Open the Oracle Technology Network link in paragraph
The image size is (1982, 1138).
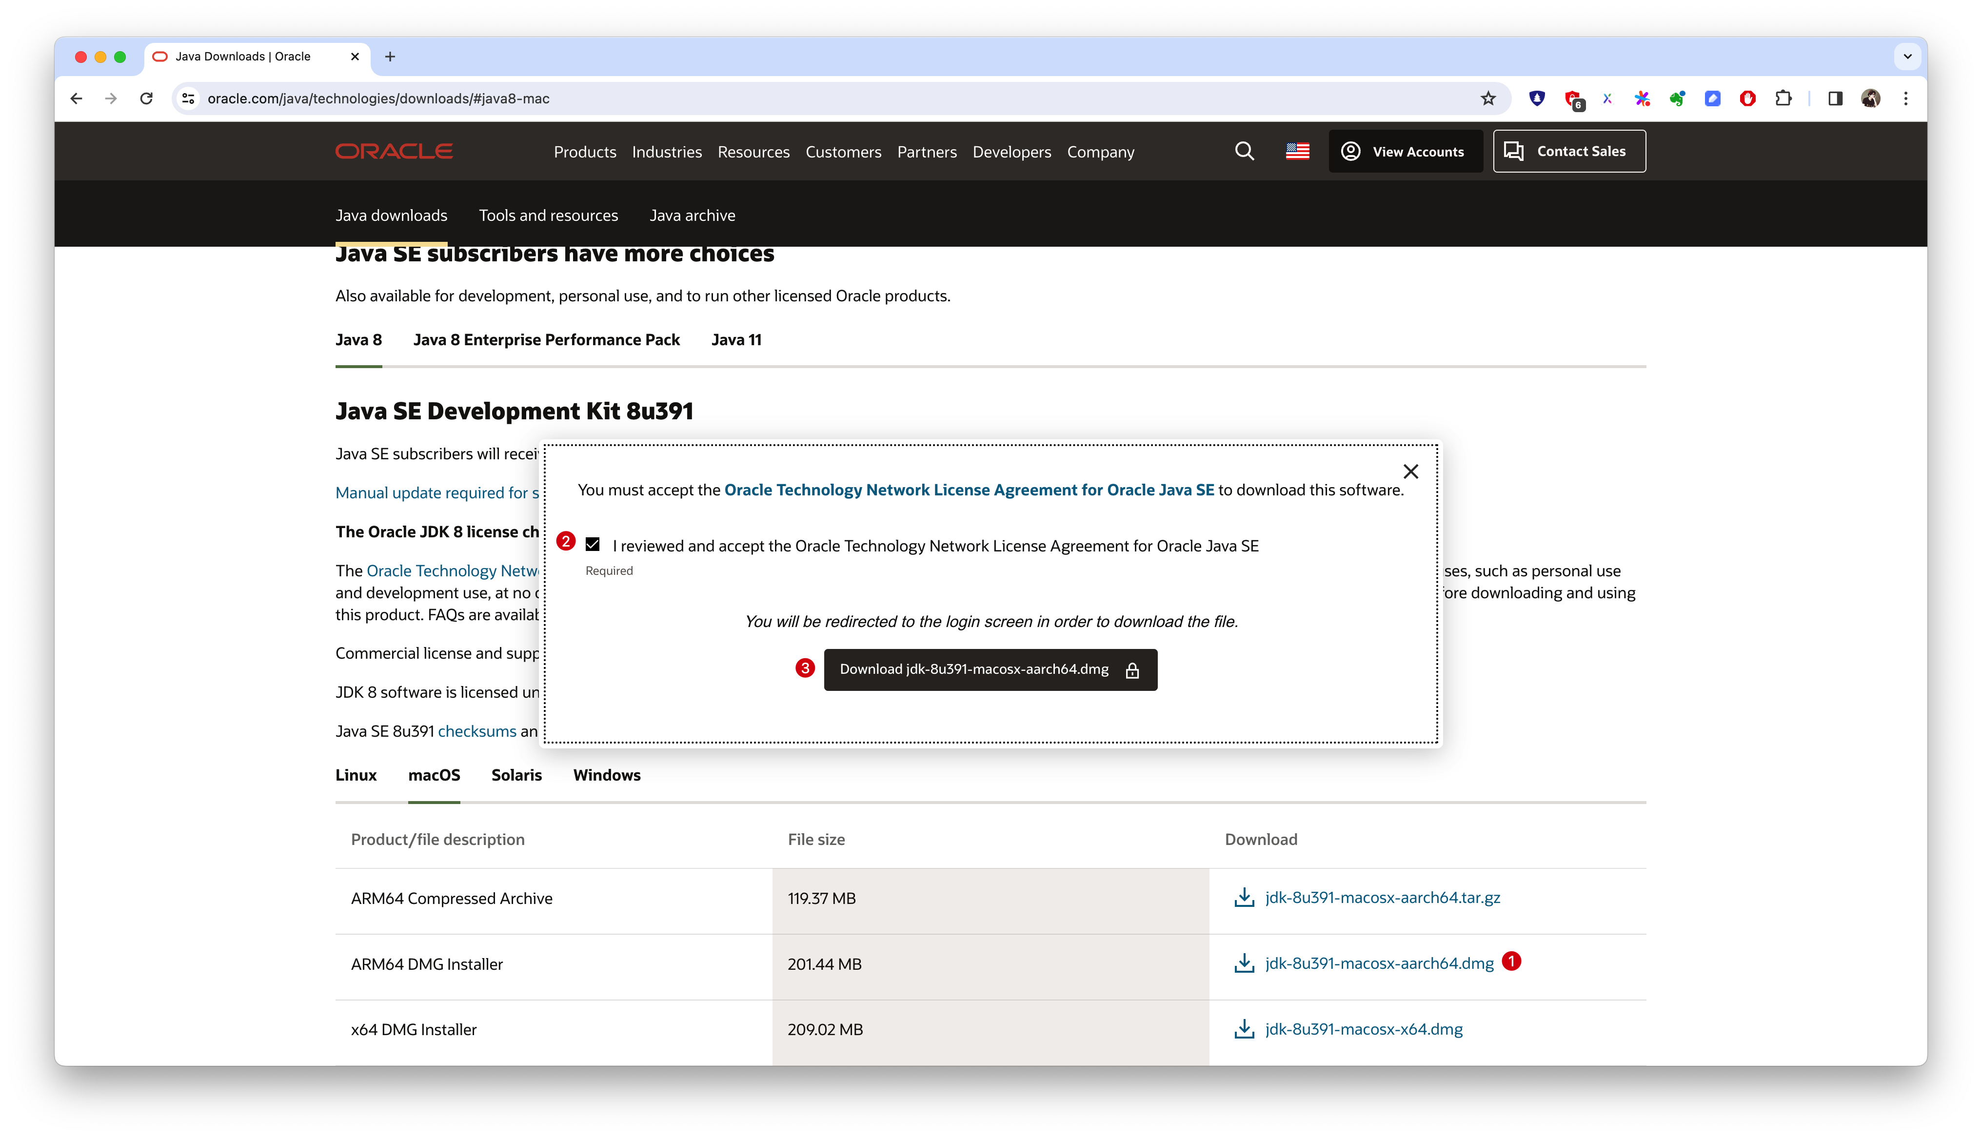pos(453,570)
